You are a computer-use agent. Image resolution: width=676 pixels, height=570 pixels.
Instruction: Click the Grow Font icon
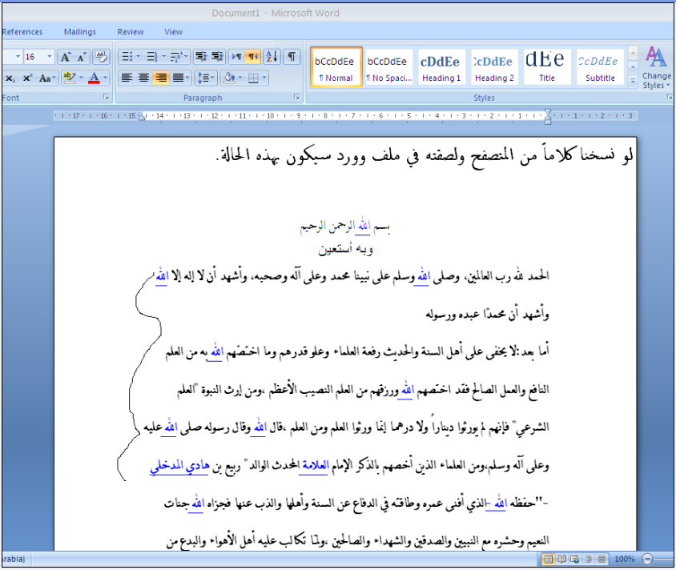click(66, 57)
